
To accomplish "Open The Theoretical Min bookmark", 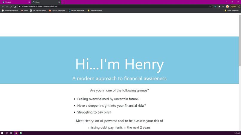I will tap(38, 10).
